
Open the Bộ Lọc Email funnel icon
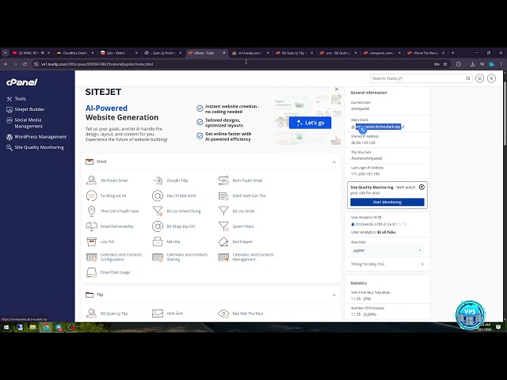pyautogui.click(x=223, y=211)
